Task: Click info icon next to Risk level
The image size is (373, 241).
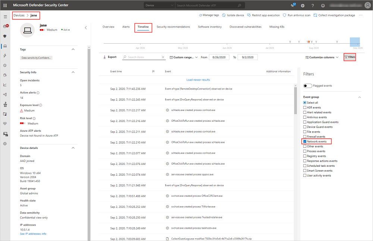Action: pos(34,119)
